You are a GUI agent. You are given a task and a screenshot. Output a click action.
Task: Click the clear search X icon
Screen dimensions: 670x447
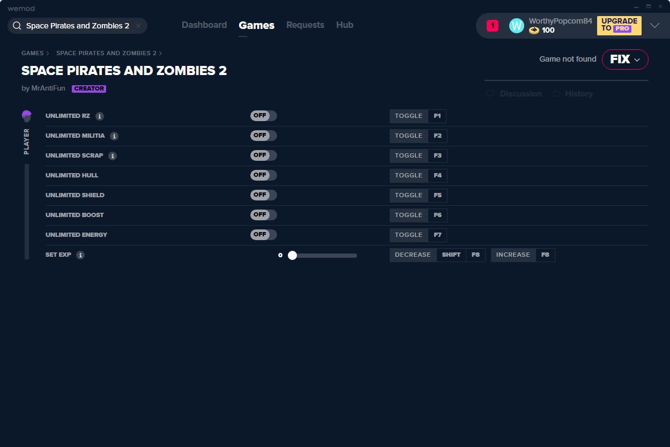pyautogui.click(x=138, y=26)
